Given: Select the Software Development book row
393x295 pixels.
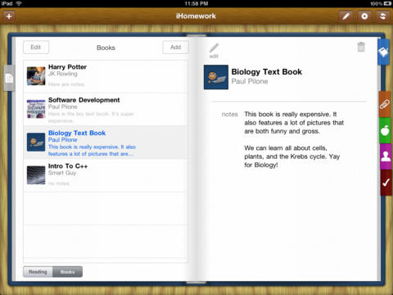Looking at the screenshot, I should 106,110.
